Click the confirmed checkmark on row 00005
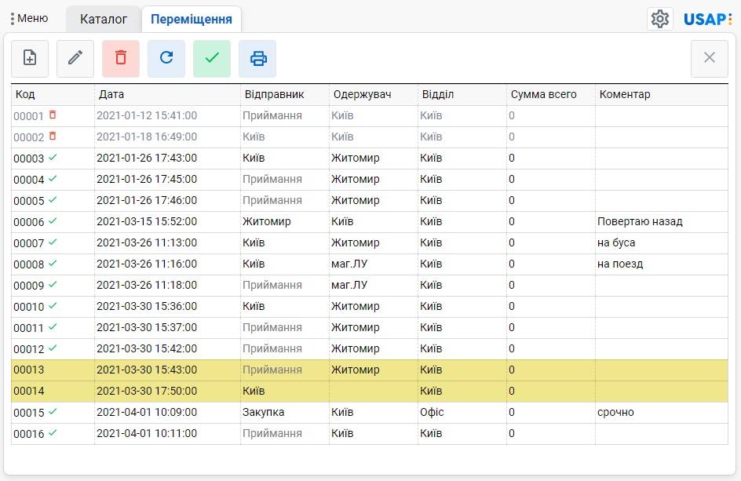 [53, 200]
